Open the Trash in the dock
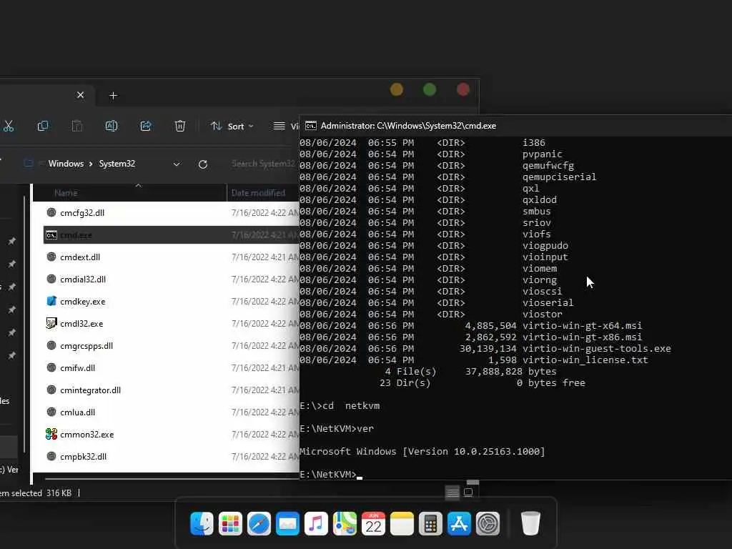The height and width of the screenshot is (549, 732). point(530,523)
